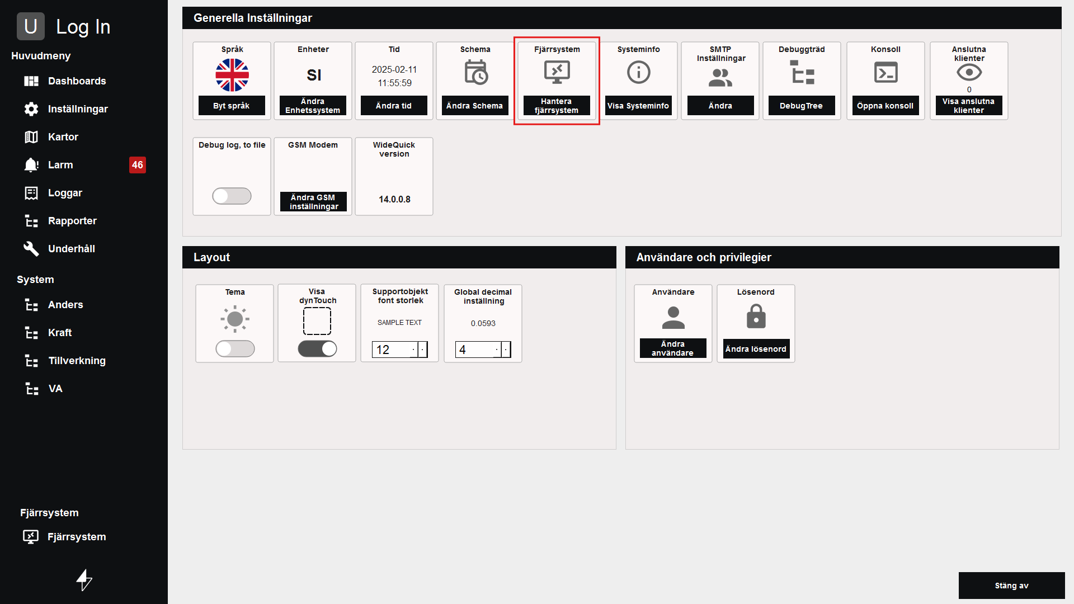
Task: Toggle the Tema theme switch
Action: (x=235, y=349)
